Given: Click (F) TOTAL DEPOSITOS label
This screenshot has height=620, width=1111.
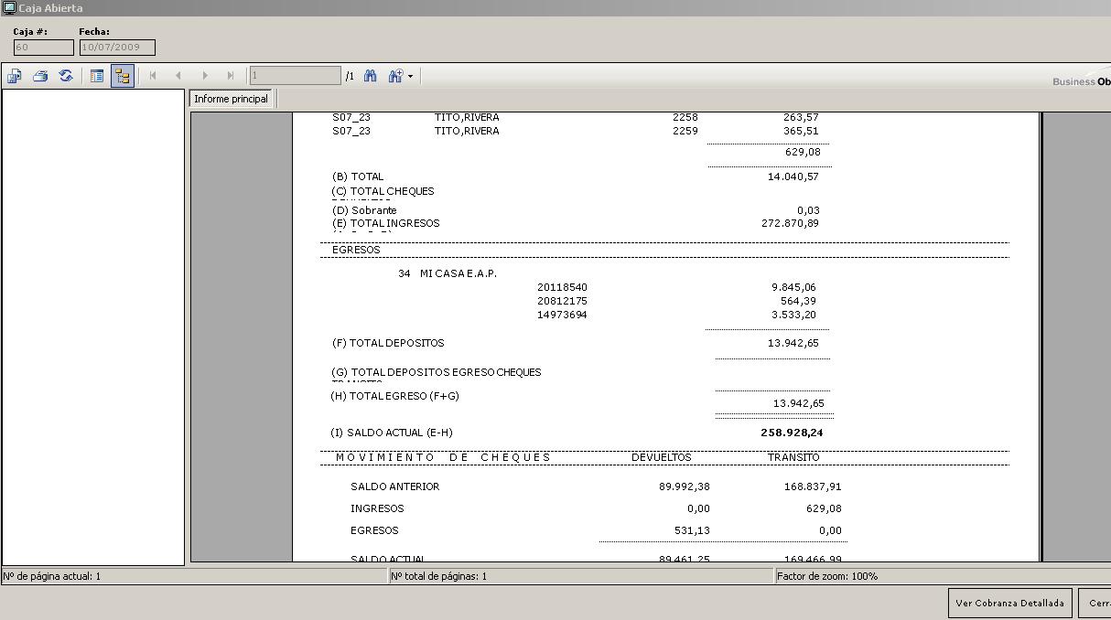Looking at the screenshot, I should pyautogui.click(x=388, y=343).
